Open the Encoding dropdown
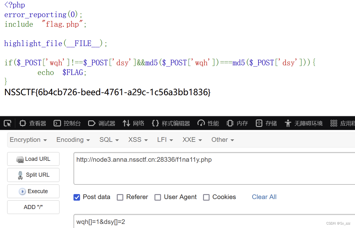Screen dimensions: 355x228 [73, 140]
